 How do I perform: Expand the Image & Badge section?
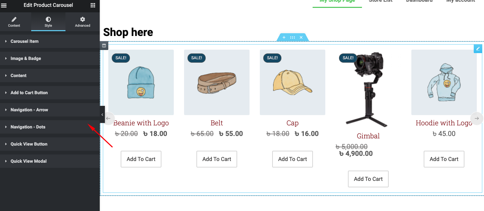[x=26, y=59]
